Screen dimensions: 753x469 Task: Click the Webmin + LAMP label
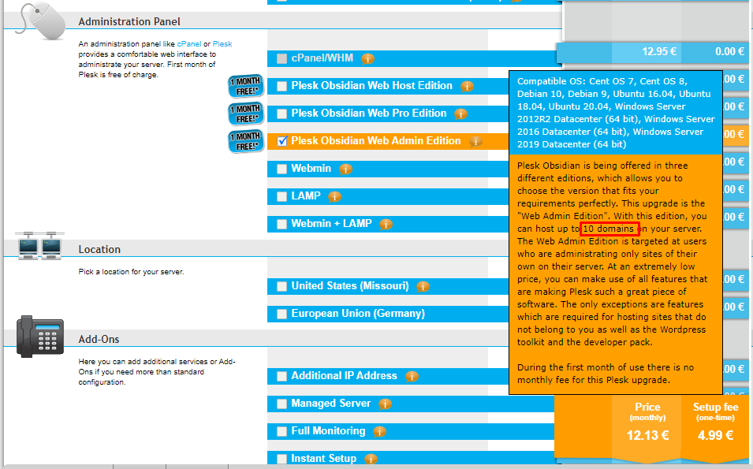(331, 224)
